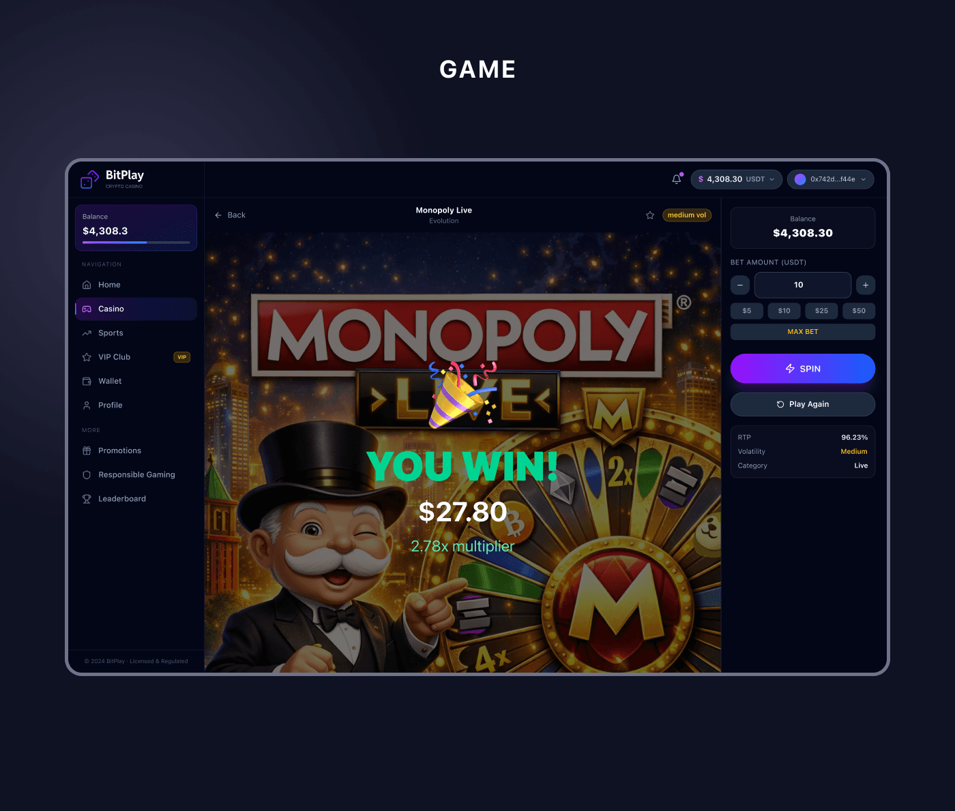The height and width of the screenshot is (811, 955).
Task: Select the $50 quick bet chip
Action: point(859,311)
